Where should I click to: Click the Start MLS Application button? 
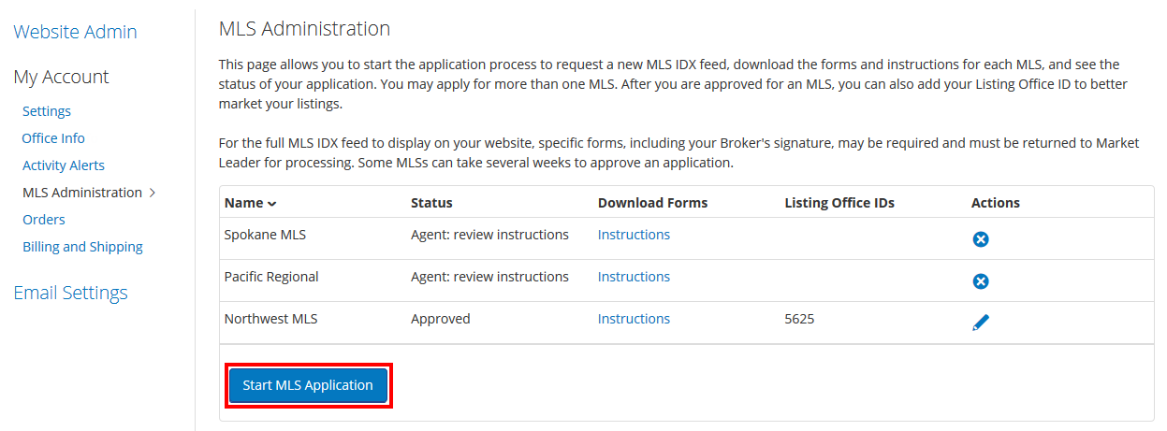(308, 385)
